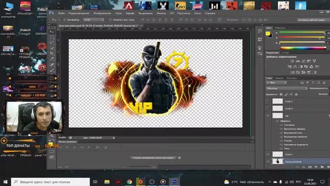
Task: Add a Brightness/Contrast adjustment
Action: [x=292, y=61]
